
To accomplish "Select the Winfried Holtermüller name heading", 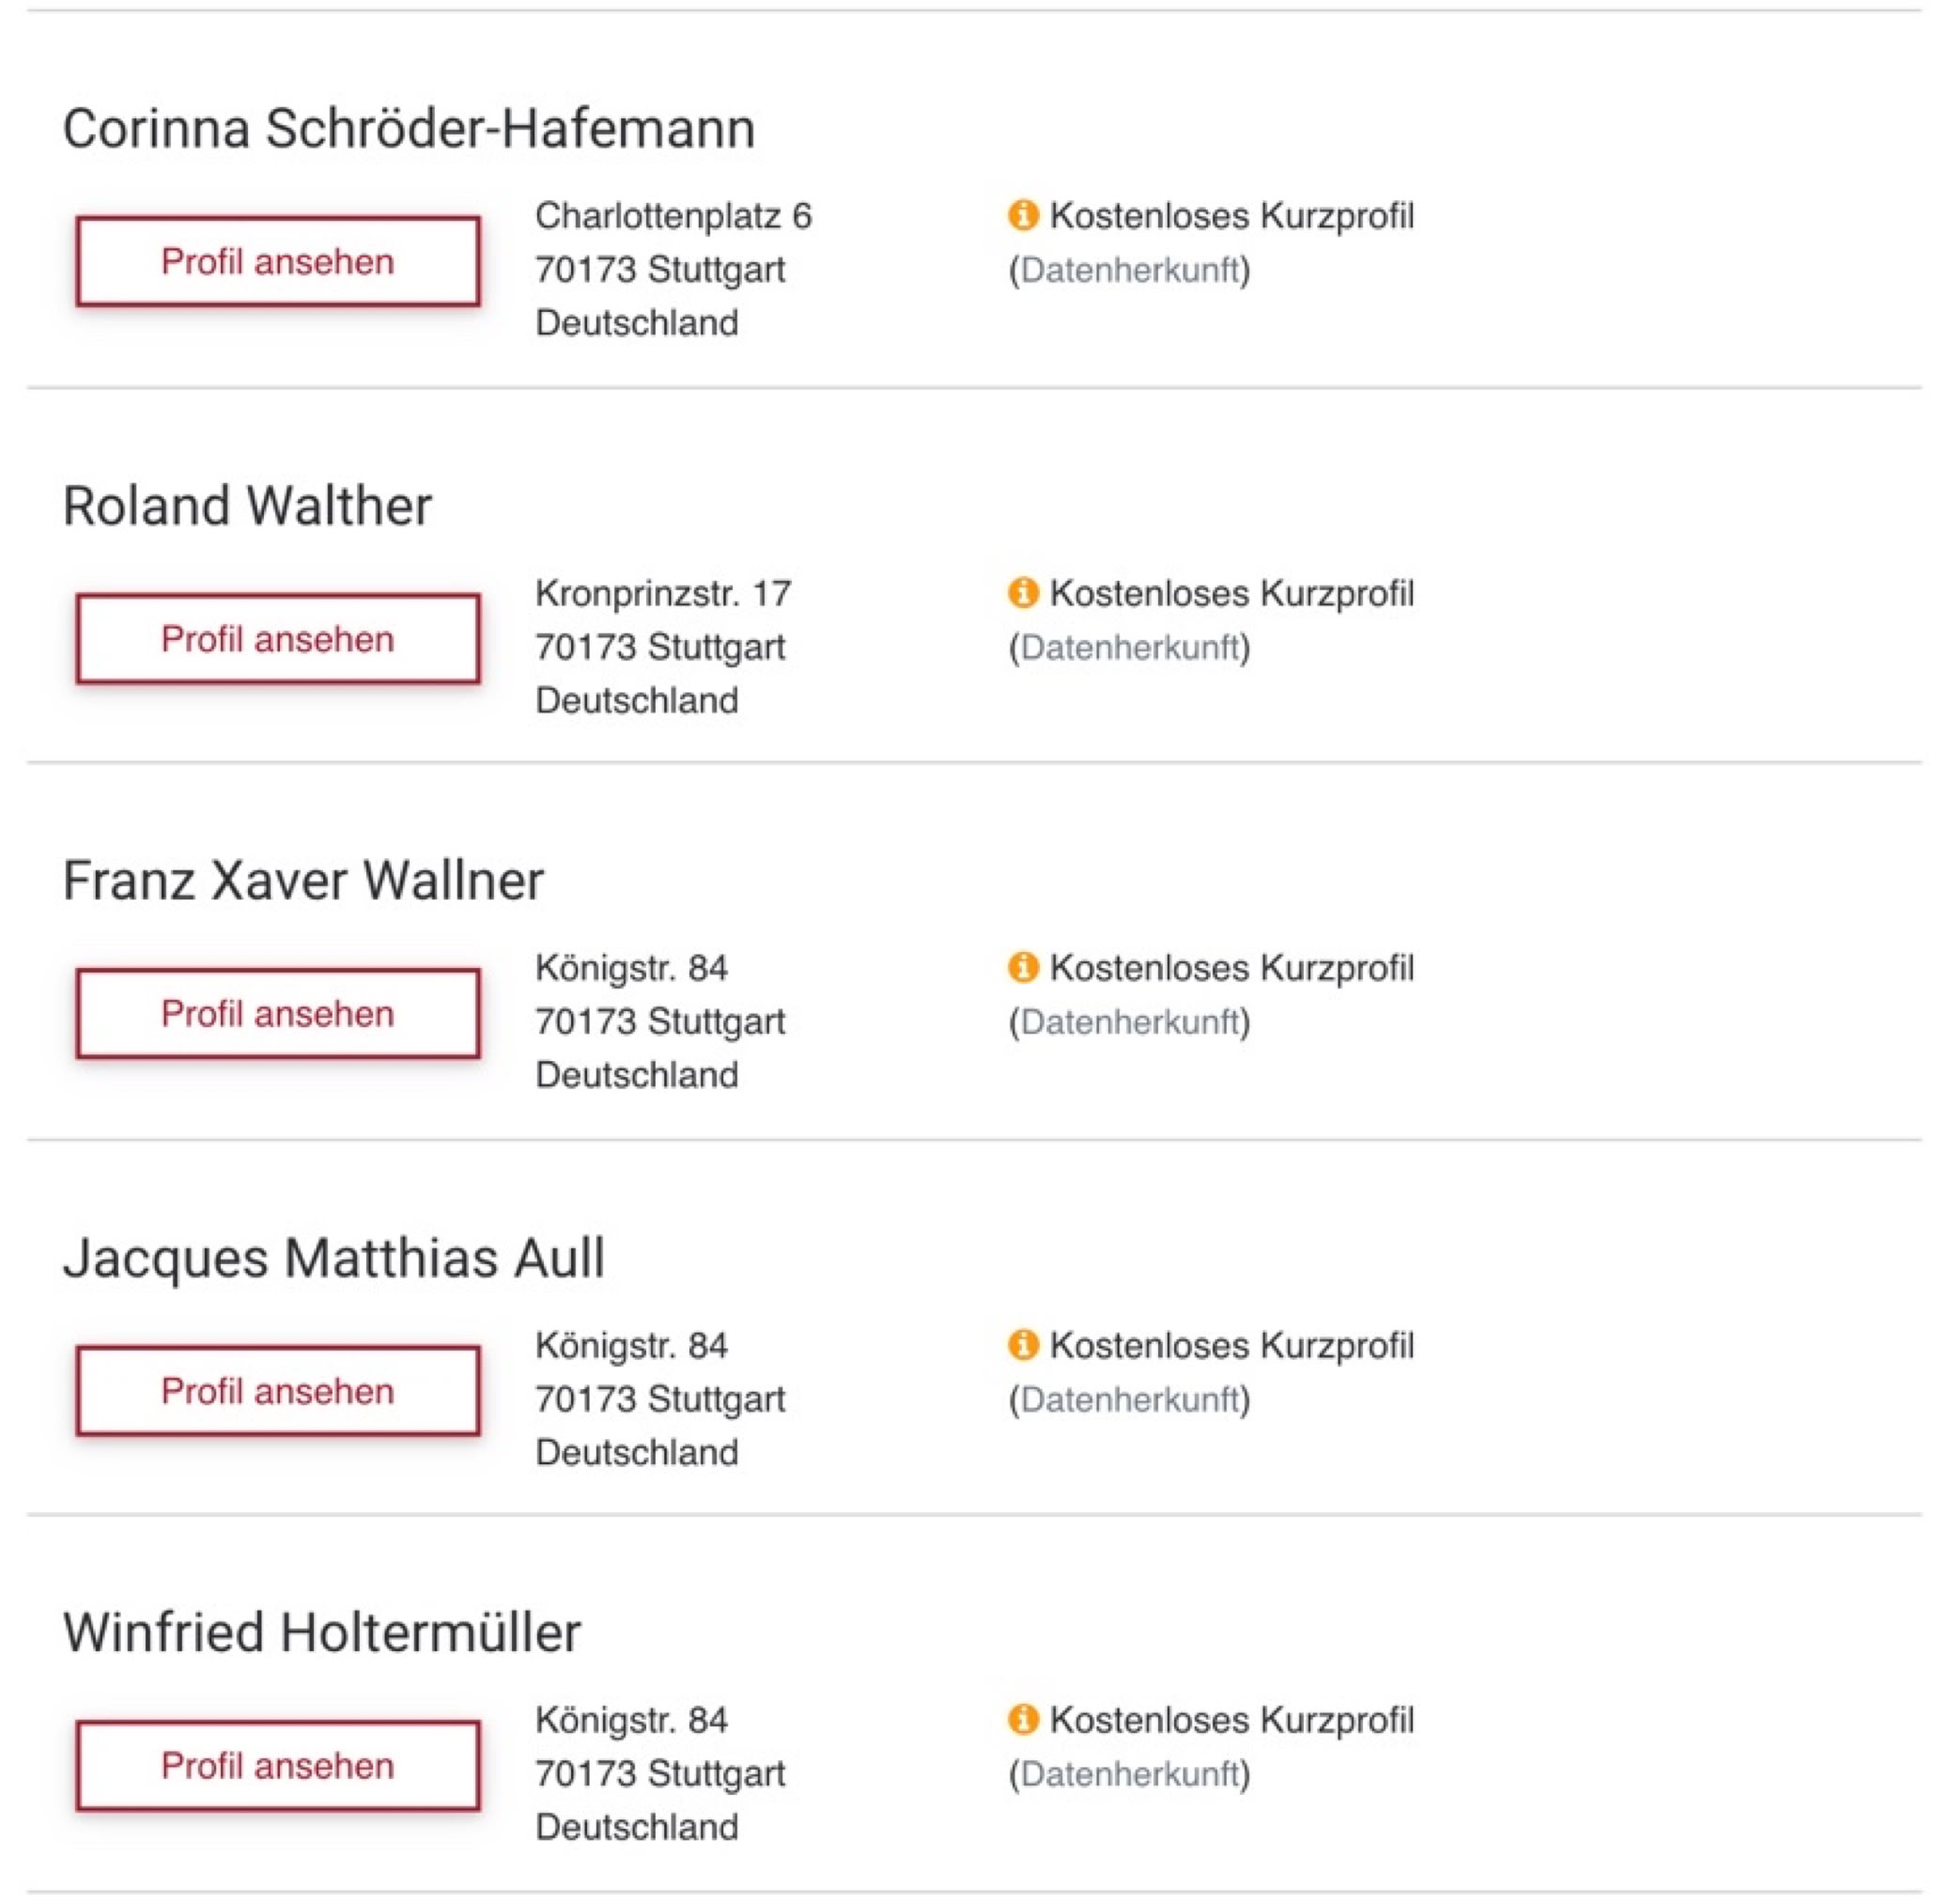I will (322, 1633).
